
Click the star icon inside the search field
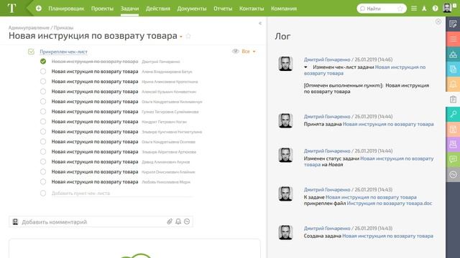400,9
